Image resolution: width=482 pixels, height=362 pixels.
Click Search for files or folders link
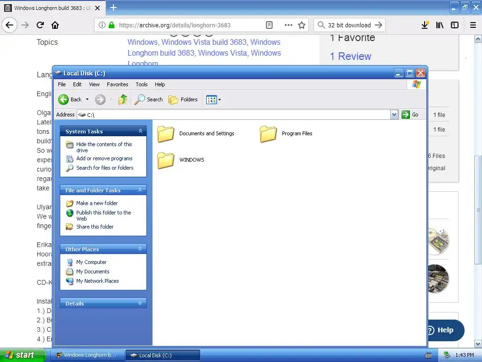(105, 168)
